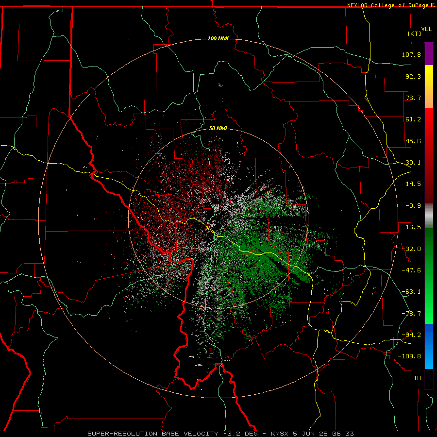The image size is (437, 437).
Task: Click the purple segment of the color scale
Action: 429,54
